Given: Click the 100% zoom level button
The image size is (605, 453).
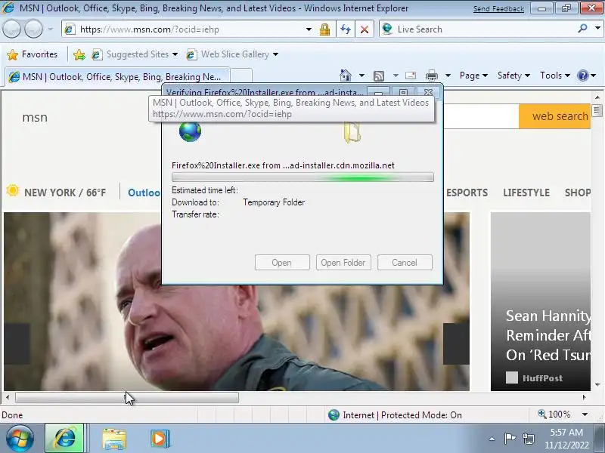Looking at the screenshot, I should click(x=555, y=414).
